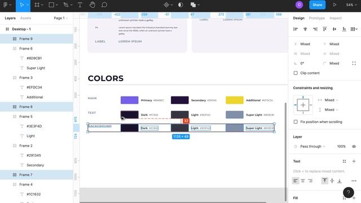This screenshot has width=361, height=203.
Task: Click the Create component icon
Action: click(166, 5)
